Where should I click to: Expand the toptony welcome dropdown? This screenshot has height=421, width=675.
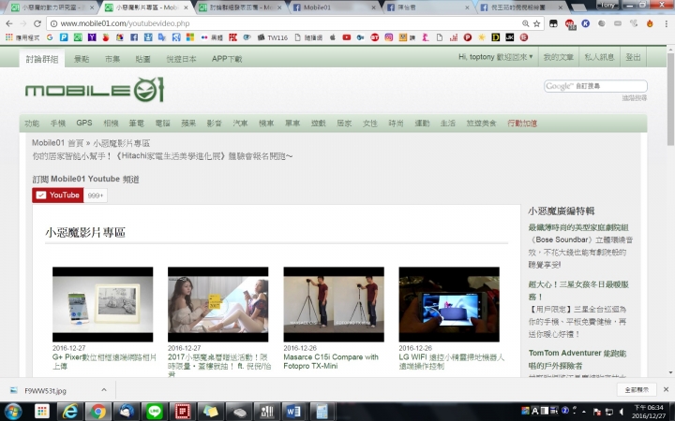point(496,57)
